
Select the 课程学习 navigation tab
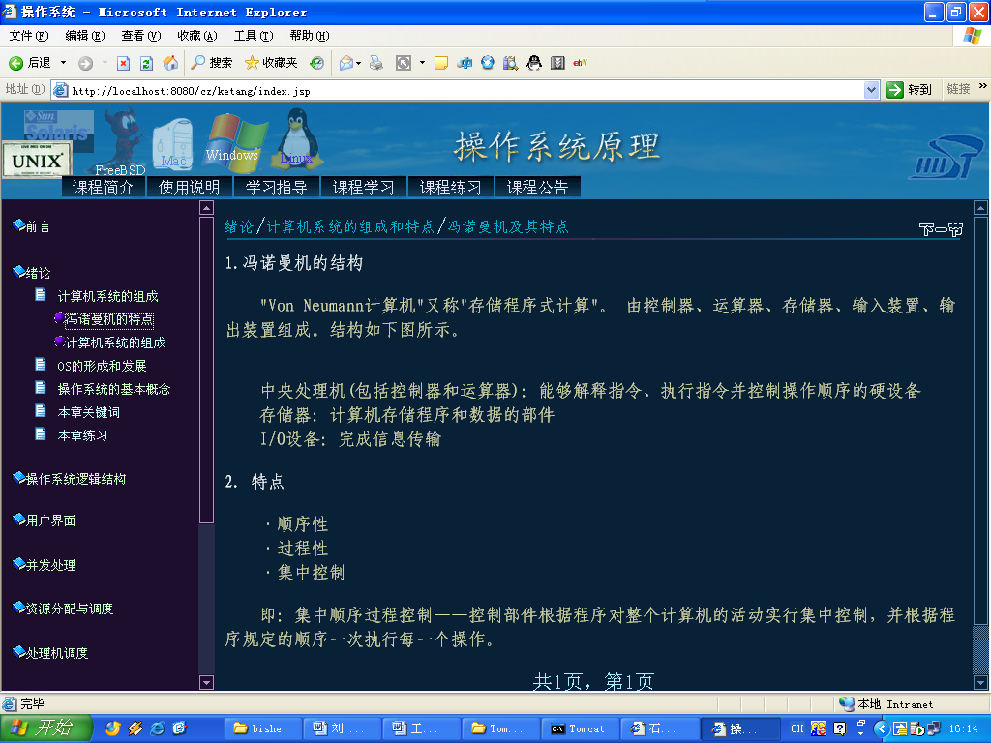364,188
